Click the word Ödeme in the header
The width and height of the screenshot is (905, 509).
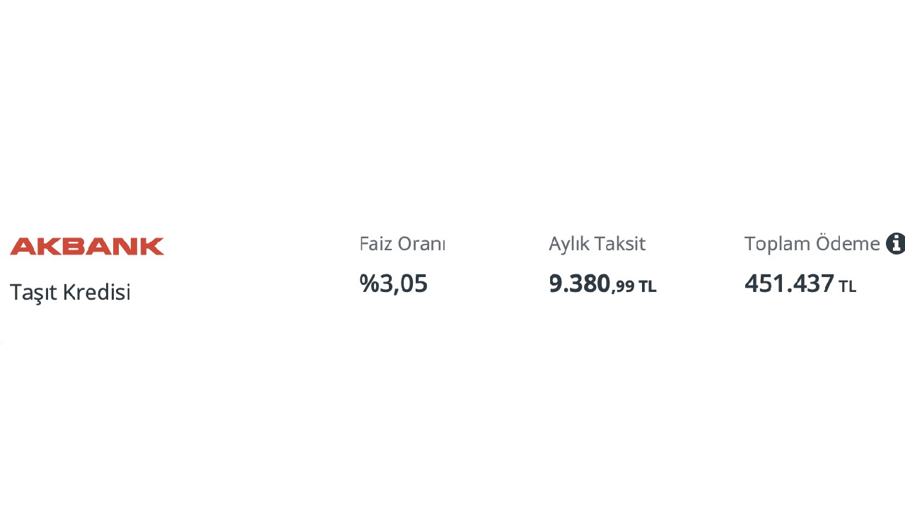[x=848, y=243]
